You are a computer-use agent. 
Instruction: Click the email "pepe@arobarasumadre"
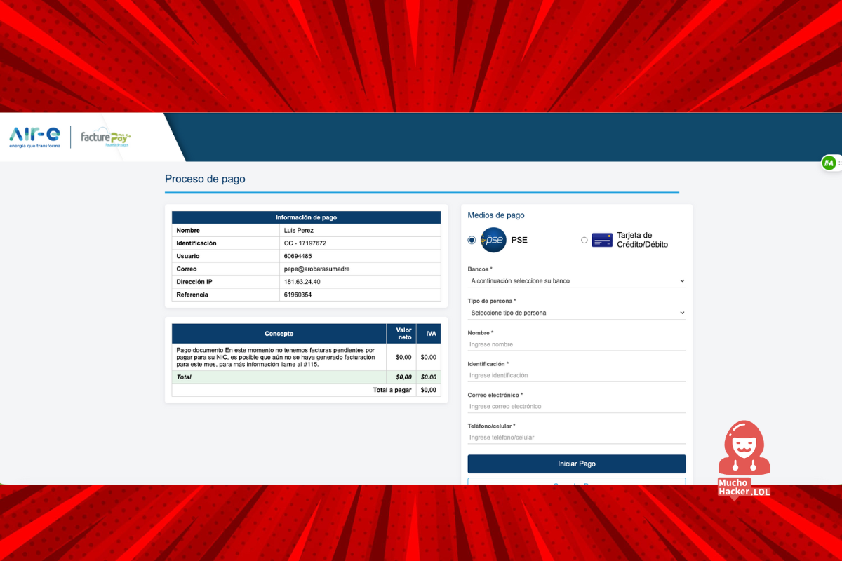coord(316,269)
